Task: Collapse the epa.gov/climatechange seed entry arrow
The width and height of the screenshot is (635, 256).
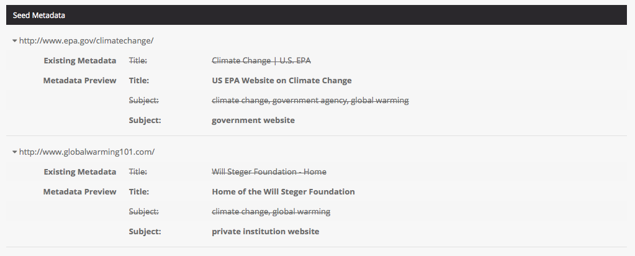Action: pos(15,41)
